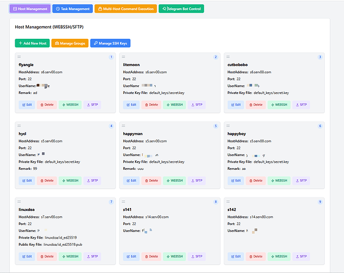Open SFTP for hycl
Screen dimensions: 344x273
click(x=92, y=181)
